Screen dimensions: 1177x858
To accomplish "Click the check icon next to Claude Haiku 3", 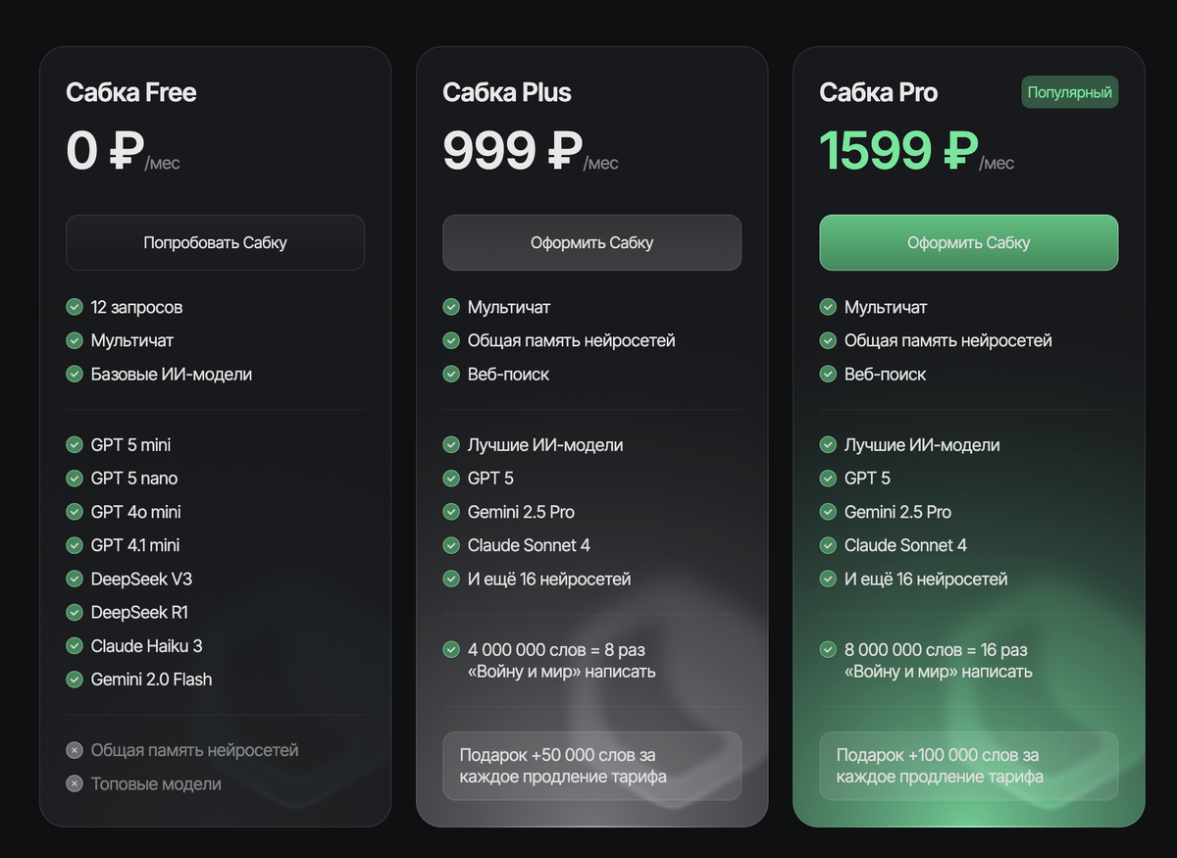I will tap(75, 645).
